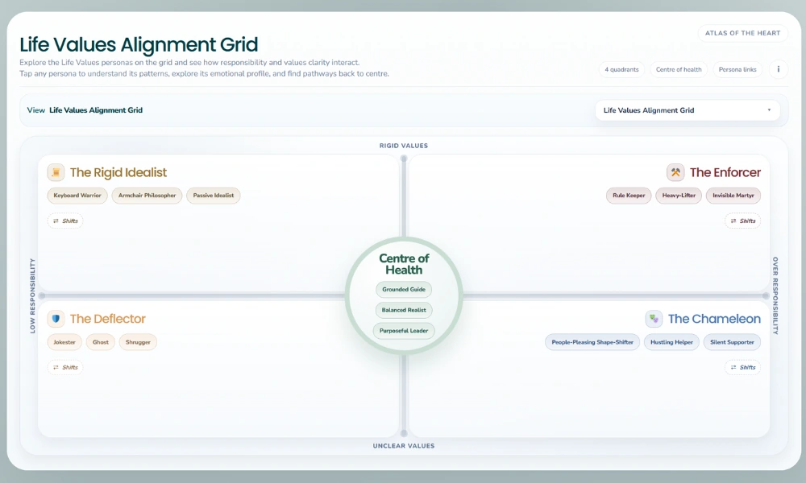This screenshot has width=806, height=483.
Task: Open the info icon in header
Action: coord(779,69)
